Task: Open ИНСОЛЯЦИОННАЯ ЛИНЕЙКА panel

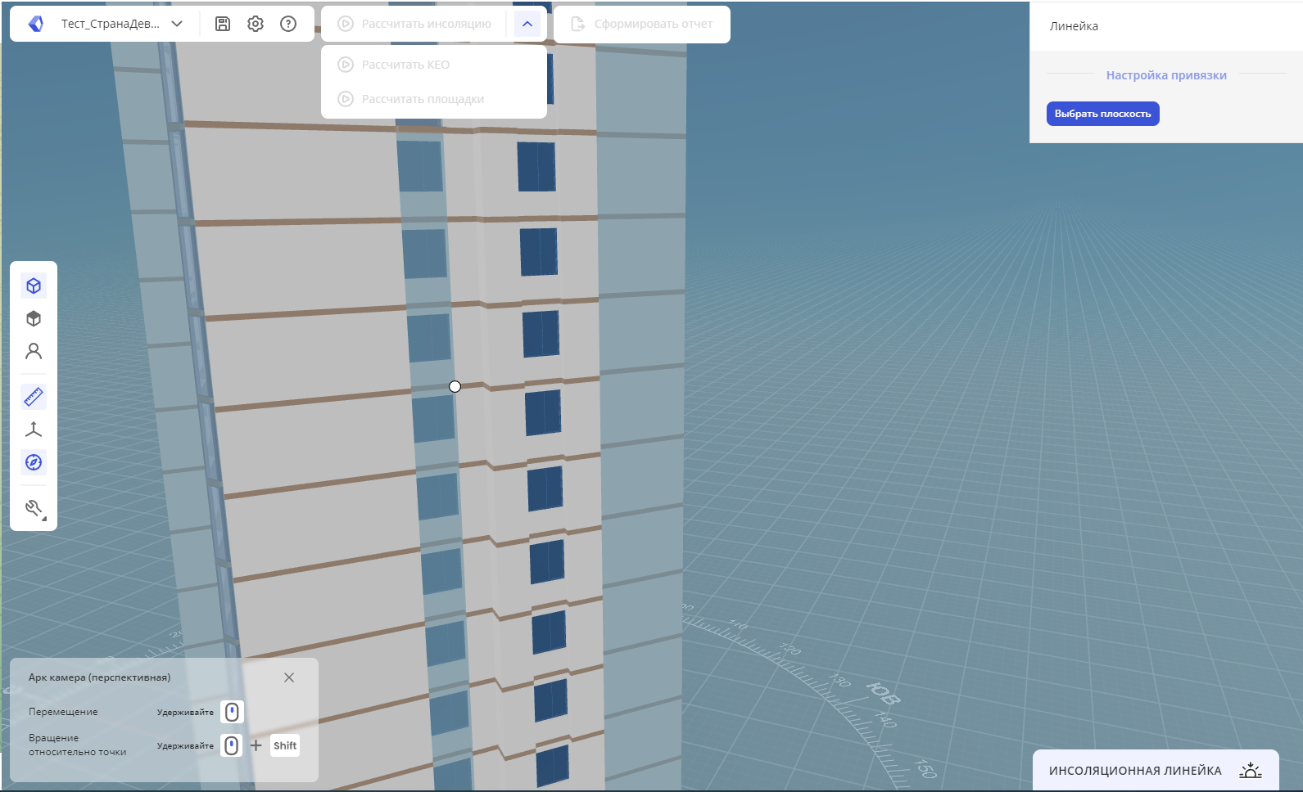Action: pyautogui.click(x=1156, y=771)
